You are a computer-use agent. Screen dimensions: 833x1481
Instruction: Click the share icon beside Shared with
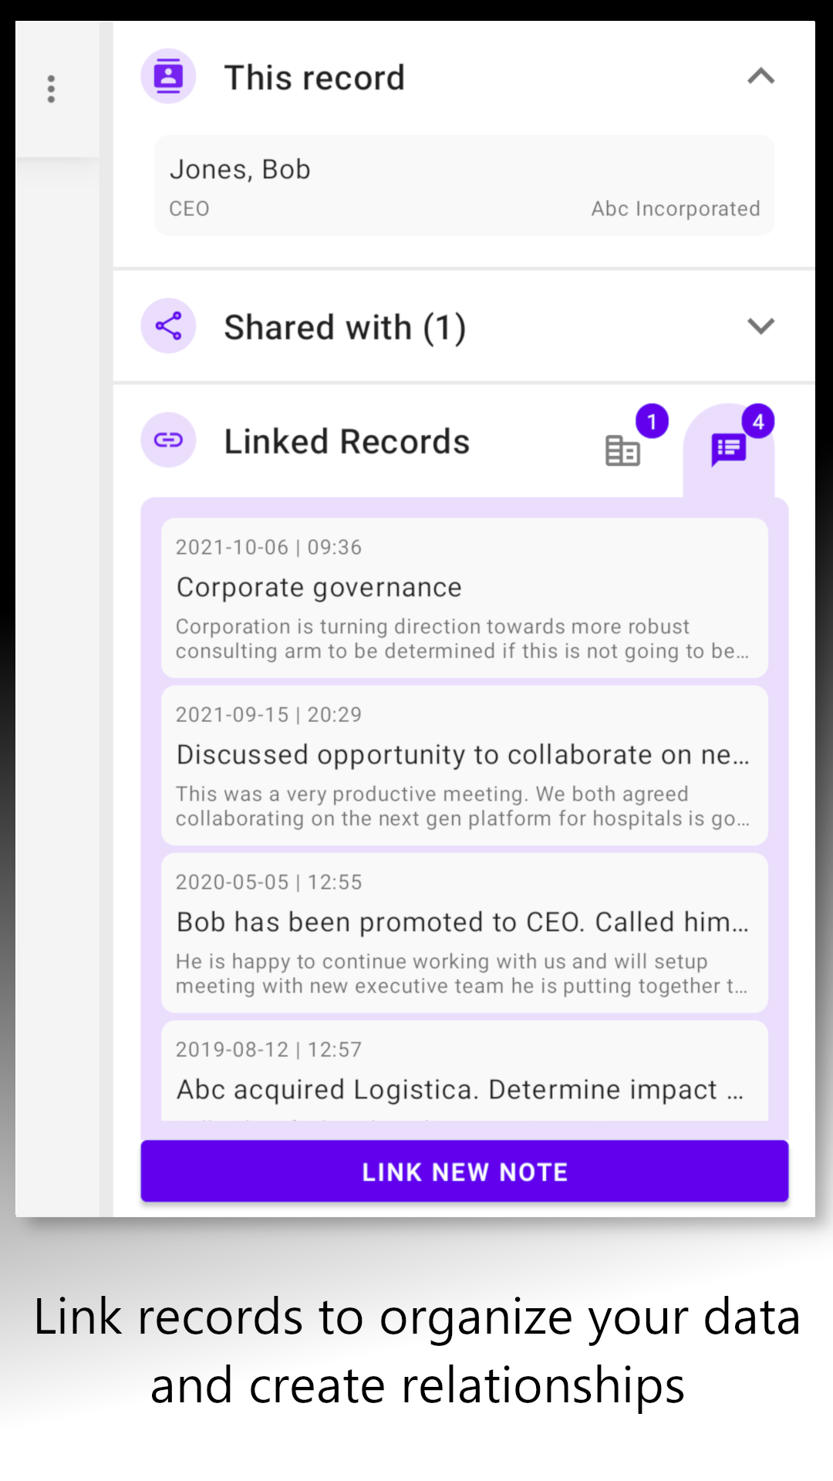pyautogui.click(x=168, y=326)
